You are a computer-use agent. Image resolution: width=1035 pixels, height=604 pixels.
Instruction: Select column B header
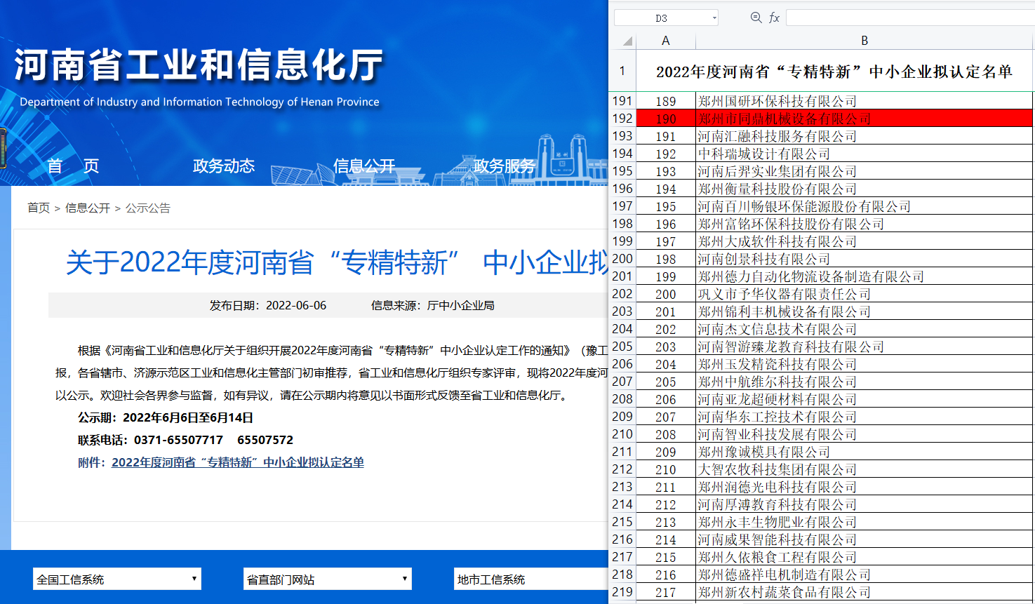pyautogui.click(x=864, y=41)
